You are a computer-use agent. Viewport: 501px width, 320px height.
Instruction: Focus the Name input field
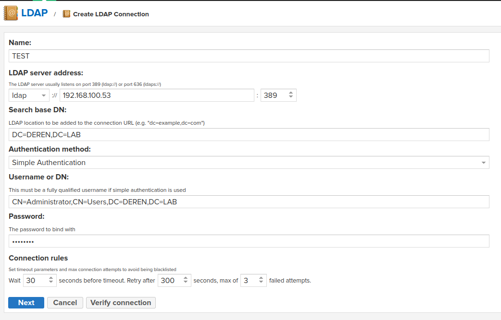point(249,56)
